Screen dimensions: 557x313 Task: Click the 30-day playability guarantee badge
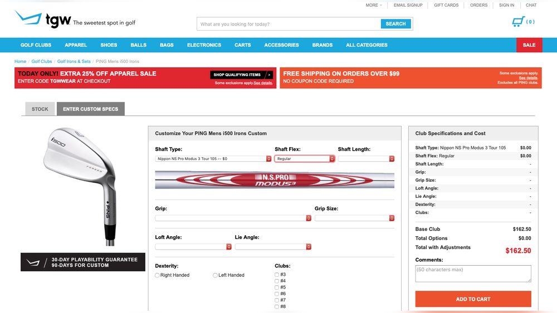pyautogui.click(x=83, y=262)
